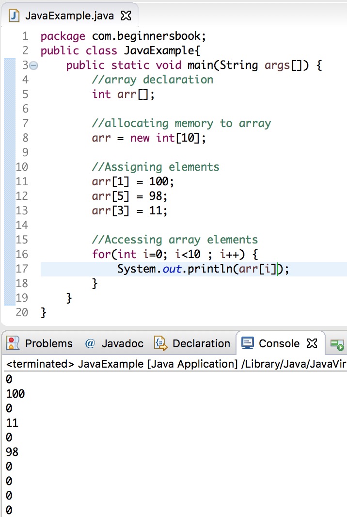Click the Problems view icon

click(13, 343)
